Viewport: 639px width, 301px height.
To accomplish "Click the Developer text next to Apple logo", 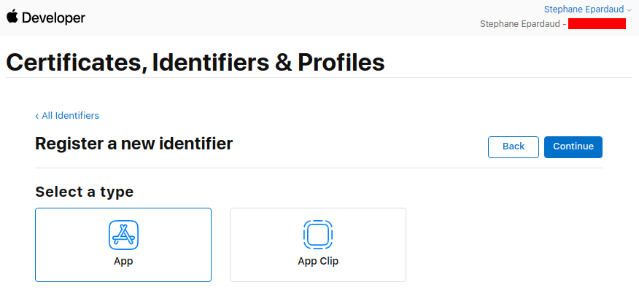I will click(x=54, y=17).
